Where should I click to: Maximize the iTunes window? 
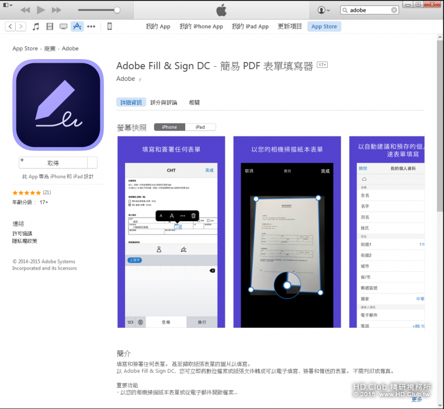click(418, 5)
